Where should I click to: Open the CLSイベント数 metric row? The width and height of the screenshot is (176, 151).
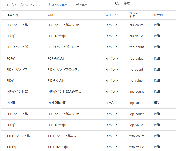point(17,25)
